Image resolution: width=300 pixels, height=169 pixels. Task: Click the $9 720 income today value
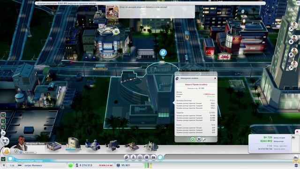pyautogui.click(x=268, y=138)
